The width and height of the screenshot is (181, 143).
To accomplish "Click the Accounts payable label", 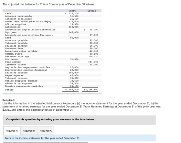I will [x=16, y=40].
